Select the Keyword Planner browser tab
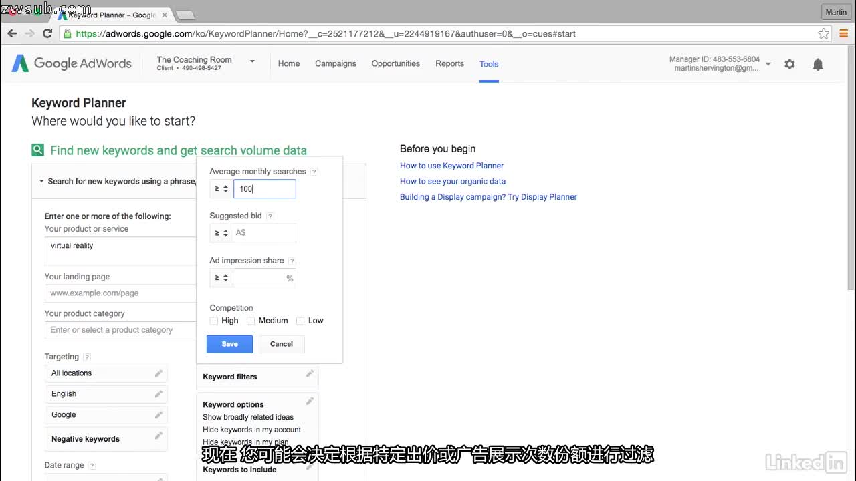 [x=112, y=15]
